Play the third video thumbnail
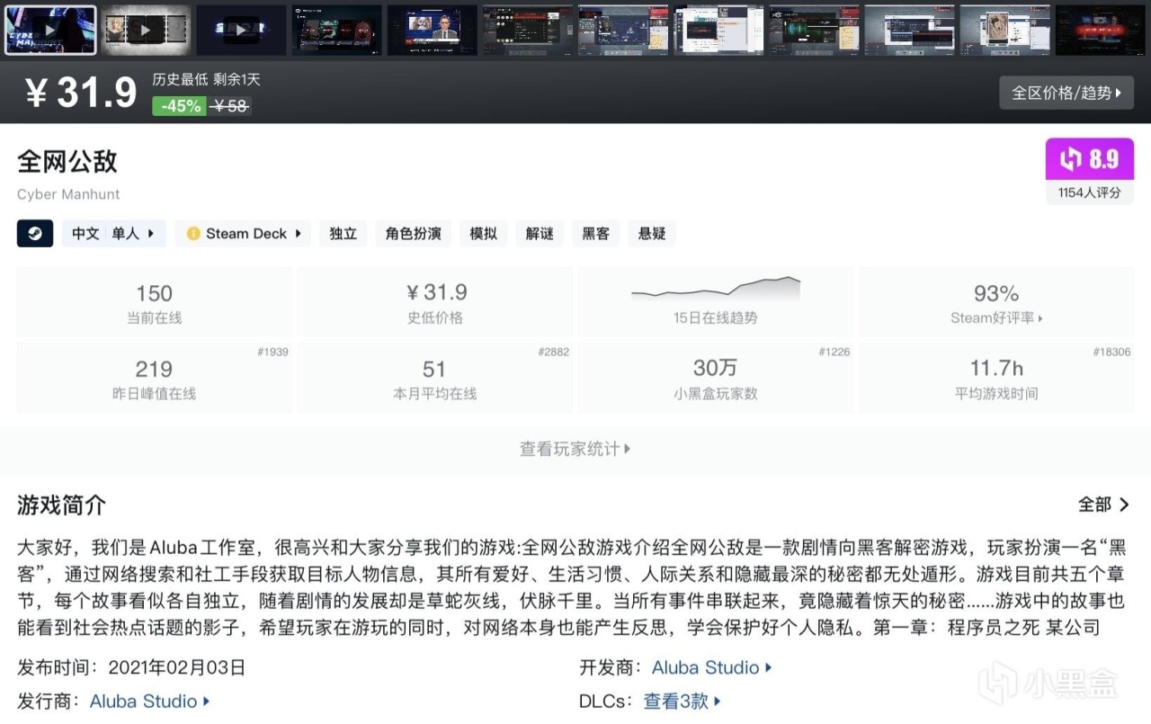This screenshot has height=724, width=1151. click(x=241, y=30)
